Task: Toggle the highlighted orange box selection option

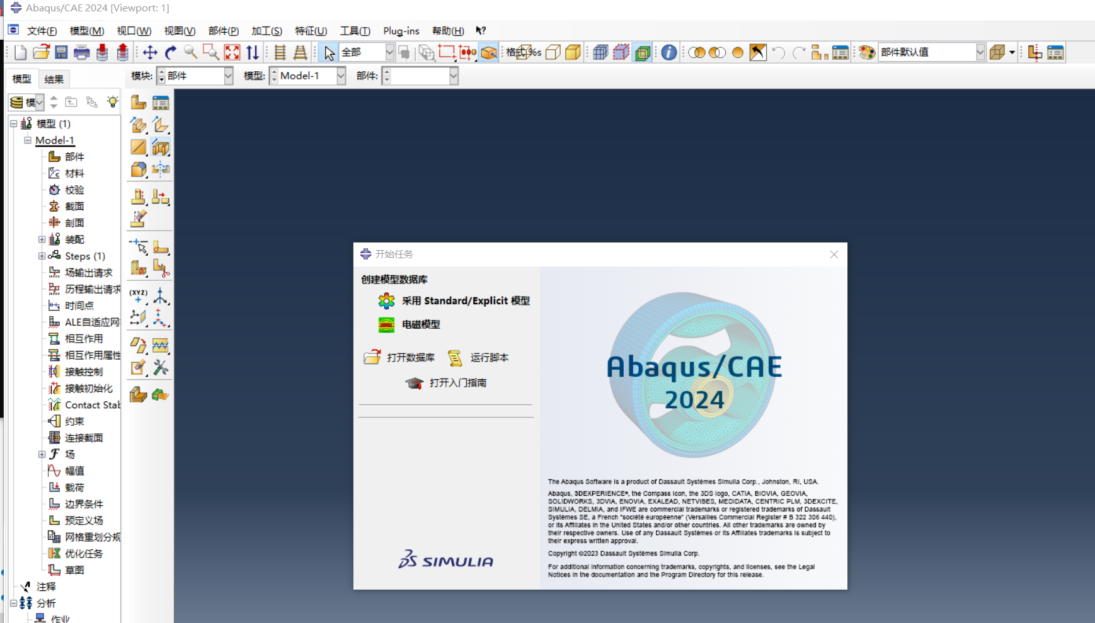Action: tap(489, 52)
